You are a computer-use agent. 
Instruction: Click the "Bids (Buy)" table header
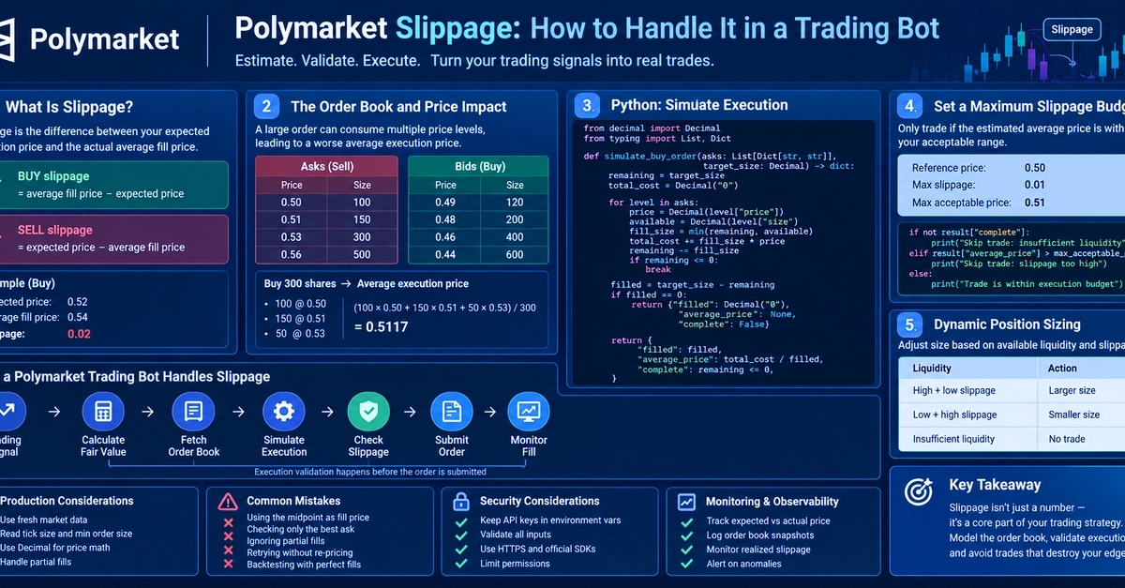[x=478, y=166]
